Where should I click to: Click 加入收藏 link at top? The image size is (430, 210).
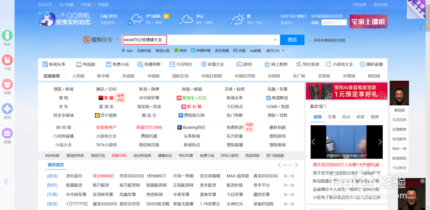tap(66, 5)
